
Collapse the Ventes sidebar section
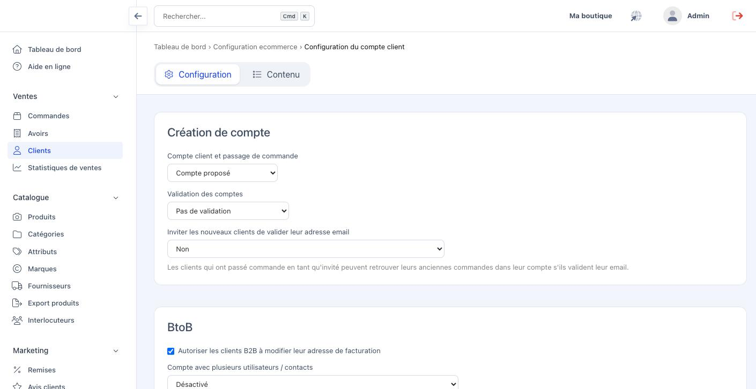point(116,96)
